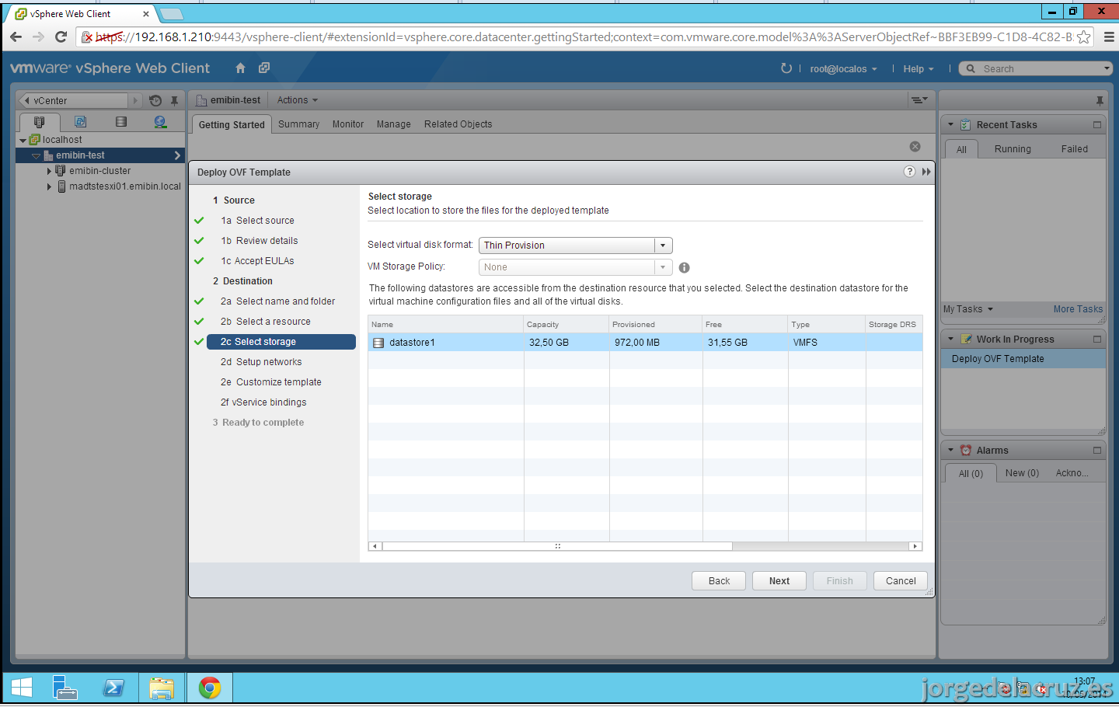Open File Explorer from the taskbar
1119x707 pixels.
pos(162,688)
